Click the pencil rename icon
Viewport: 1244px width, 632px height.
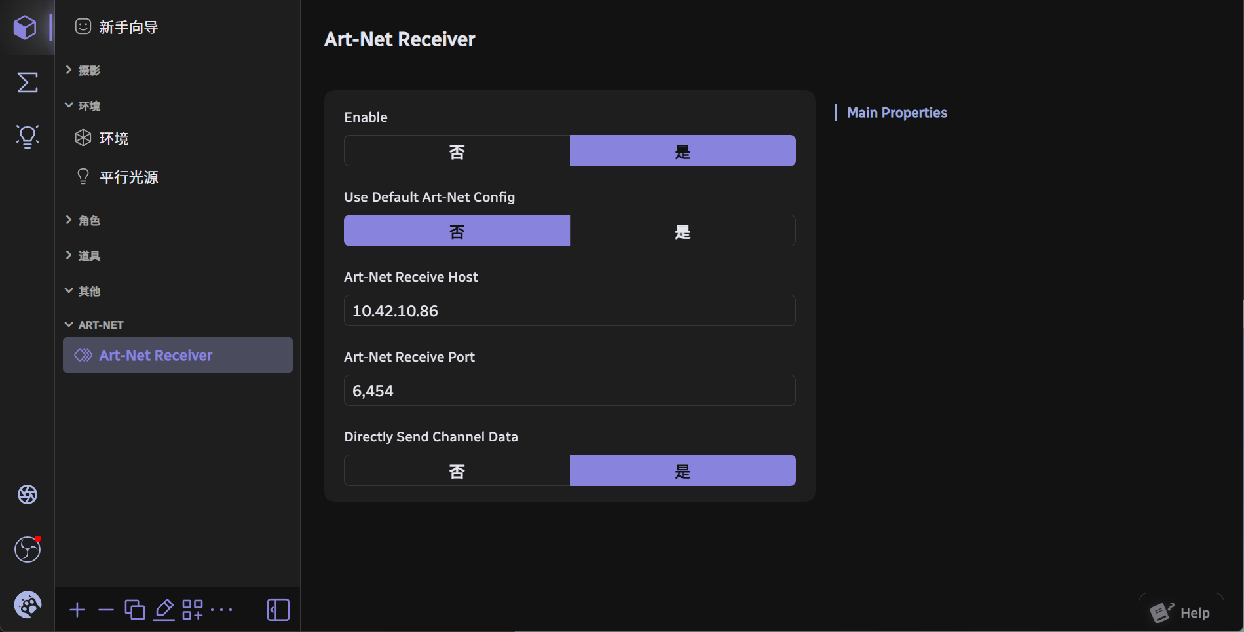coord(164,610)
